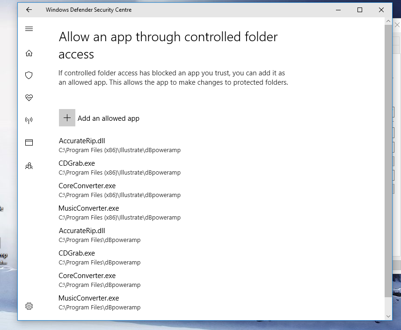Open Device performance & health heart icon
The image size is (401, 330).
29,98
